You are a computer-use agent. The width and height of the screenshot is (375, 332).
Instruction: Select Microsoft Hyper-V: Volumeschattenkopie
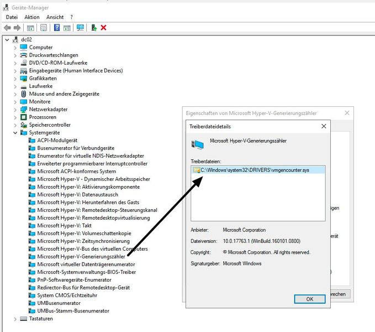84,234
